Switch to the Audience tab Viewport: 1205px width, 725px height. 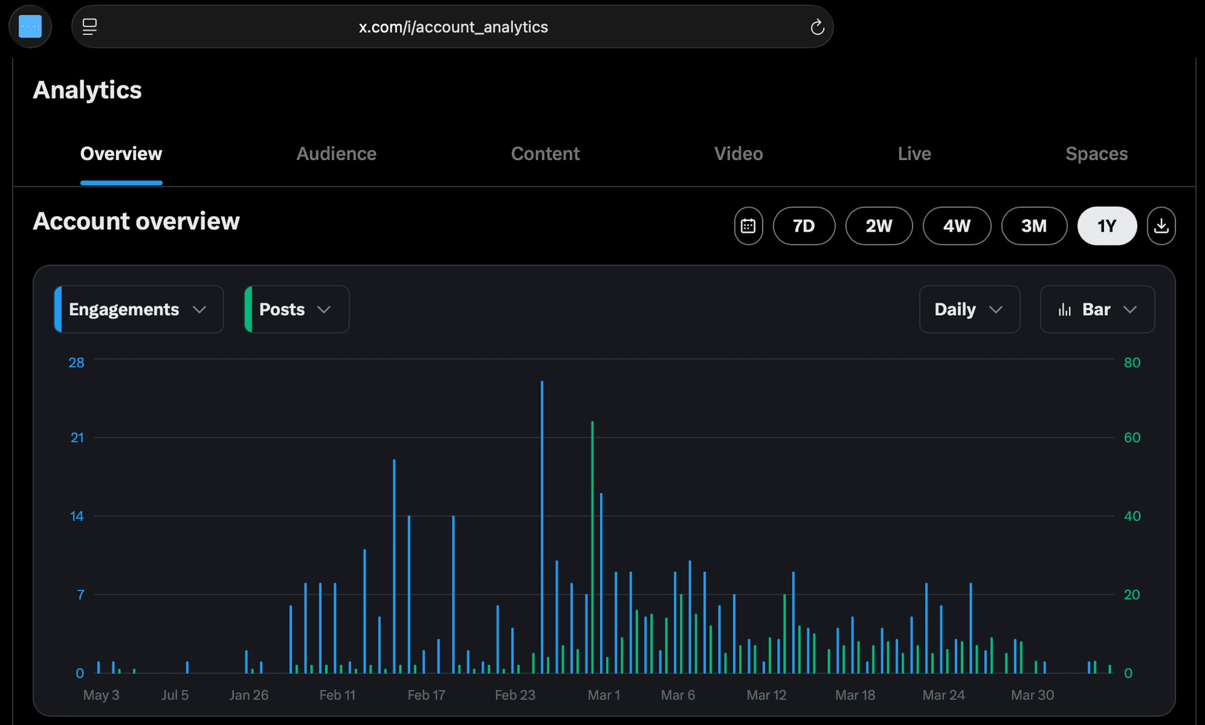[336, 154]
